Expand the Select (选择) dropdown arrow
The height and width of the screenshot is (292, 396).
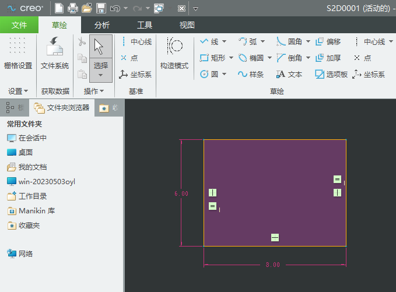(101, 75)
